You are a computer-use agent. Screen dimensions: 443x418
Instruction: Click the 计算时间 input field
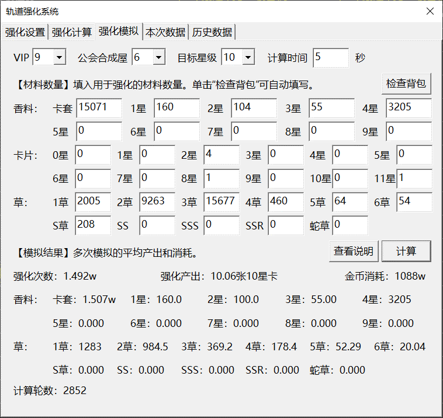click(331, 57)
